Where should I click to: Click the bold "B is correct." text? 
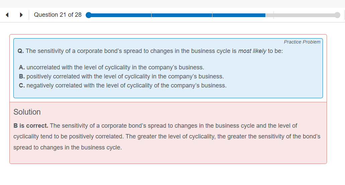(31, 126)
